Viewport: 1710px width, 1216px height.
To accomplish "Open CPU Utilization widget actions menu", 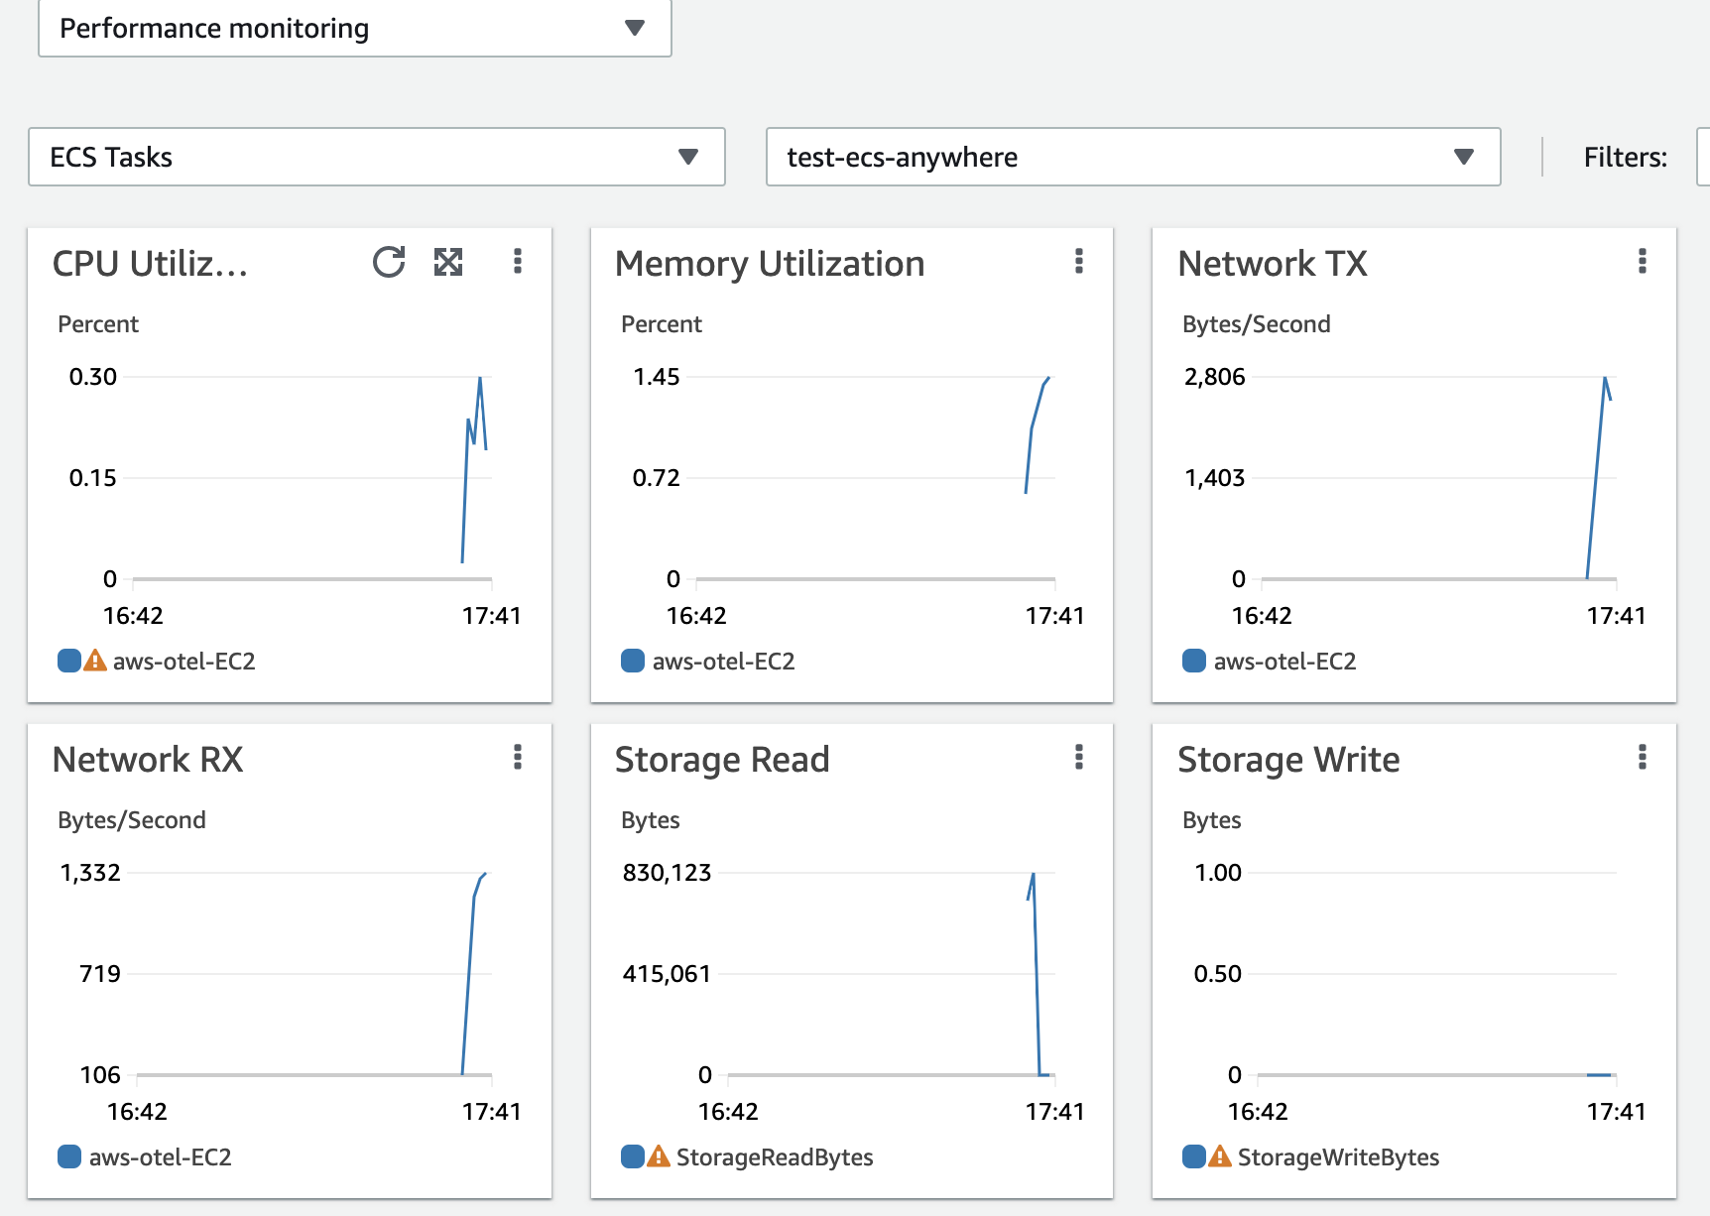I will [x=517, y=262].
